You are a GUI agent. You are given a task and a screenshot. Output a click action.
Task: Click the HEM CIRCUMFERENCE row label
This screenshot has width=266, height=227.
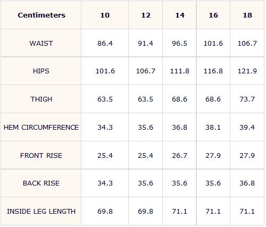tap(41, 128)
